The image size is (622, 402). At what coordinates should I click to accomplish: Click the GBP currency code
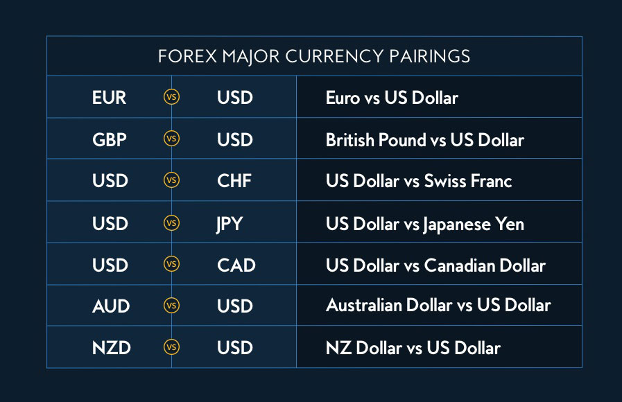(x=110, y=139)
